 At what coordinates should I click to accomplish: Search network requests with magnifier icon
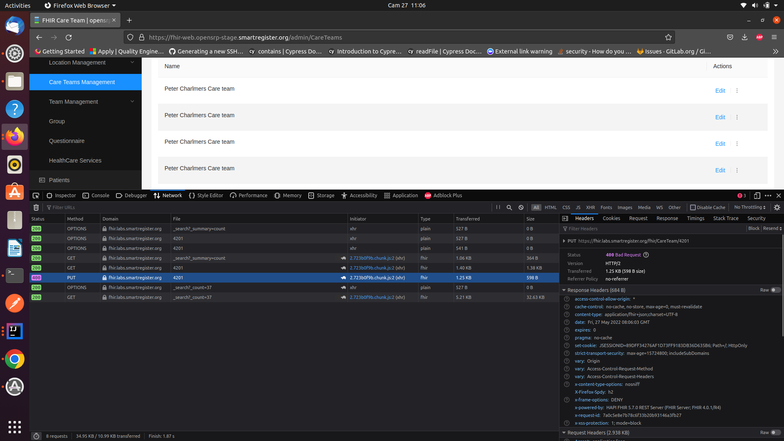click(x=509, y=207)
